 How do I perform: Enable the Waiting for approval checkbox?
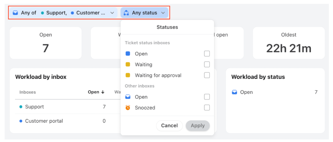[x=207, y=75]
